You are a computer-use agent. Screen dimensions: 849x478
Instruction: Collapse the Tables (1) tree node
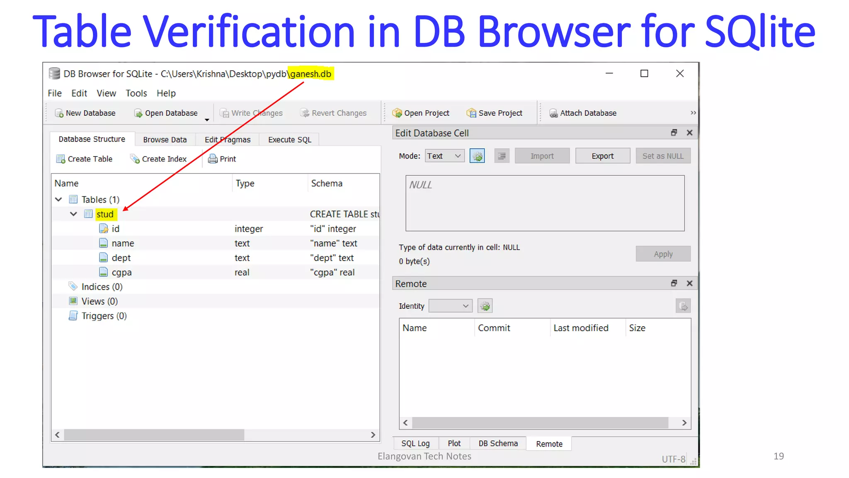click(58, 200)
